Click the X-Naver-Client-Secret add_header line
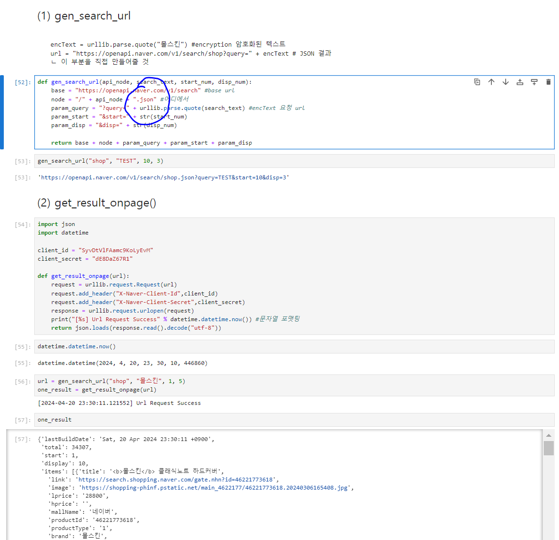559x540 pixels. [148, 302]
